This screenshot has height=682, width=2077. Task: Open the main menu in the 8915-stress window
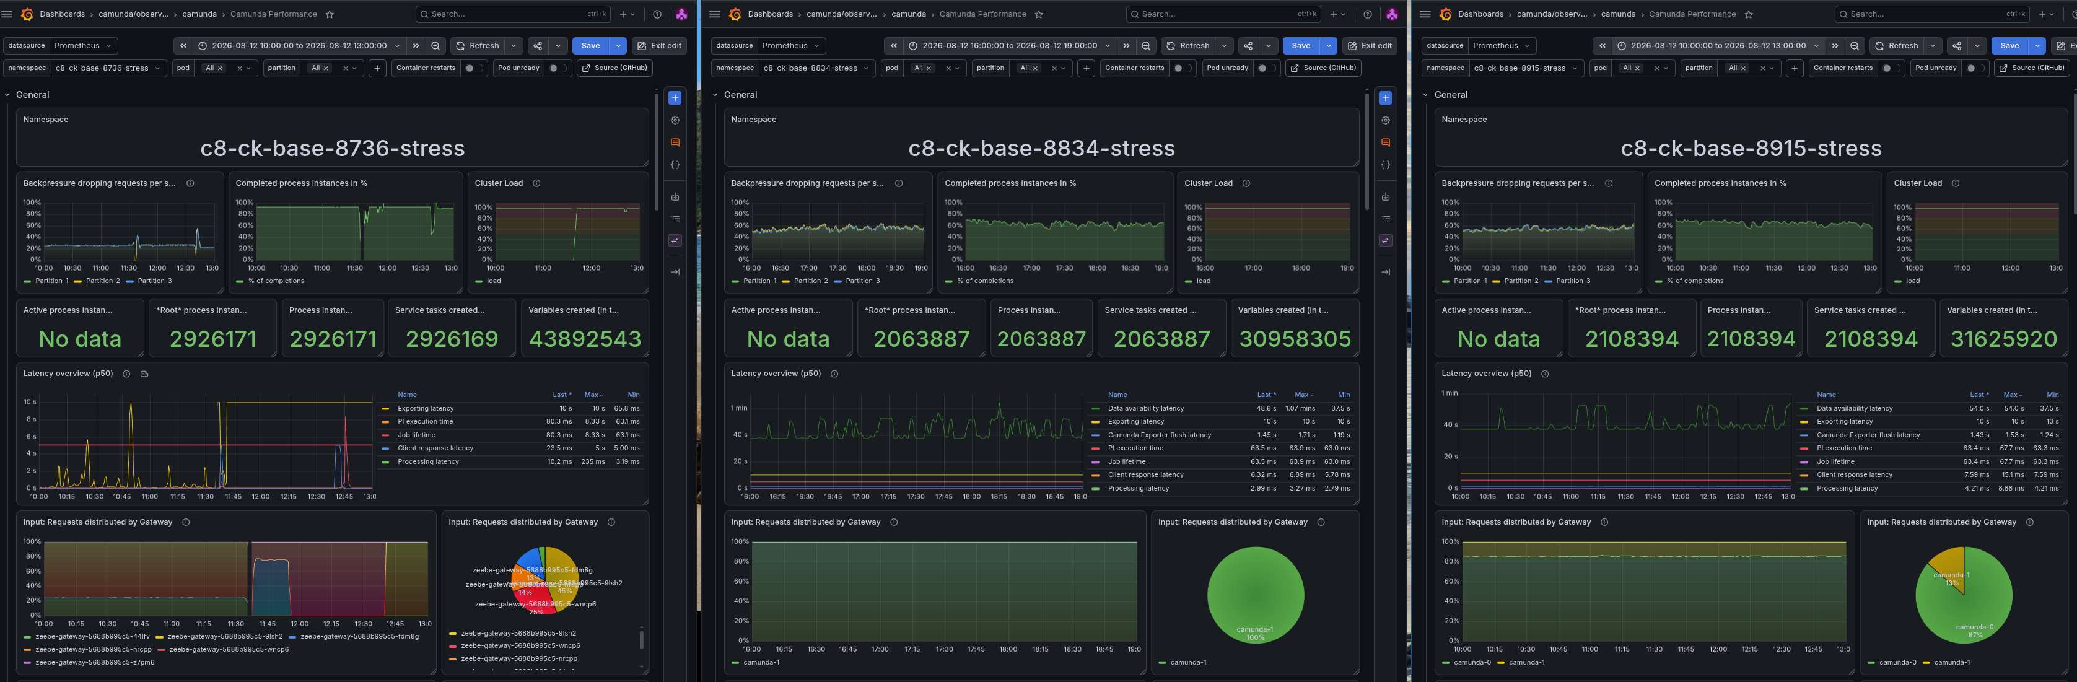click(x=1425, y=14)
